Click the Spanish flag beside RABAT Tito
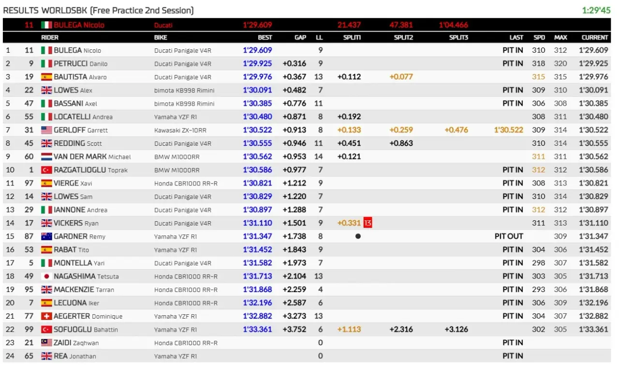 (46, 250)
